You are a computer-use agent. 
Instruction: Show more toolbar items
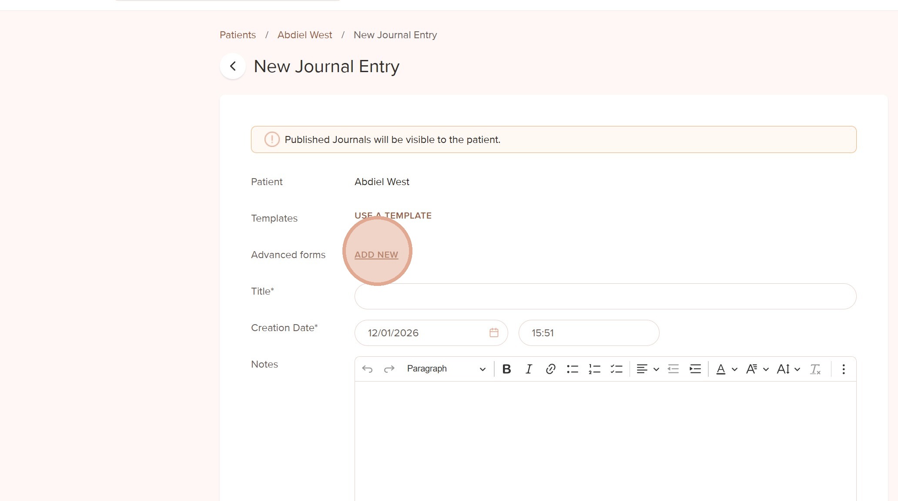coord(843,369)
